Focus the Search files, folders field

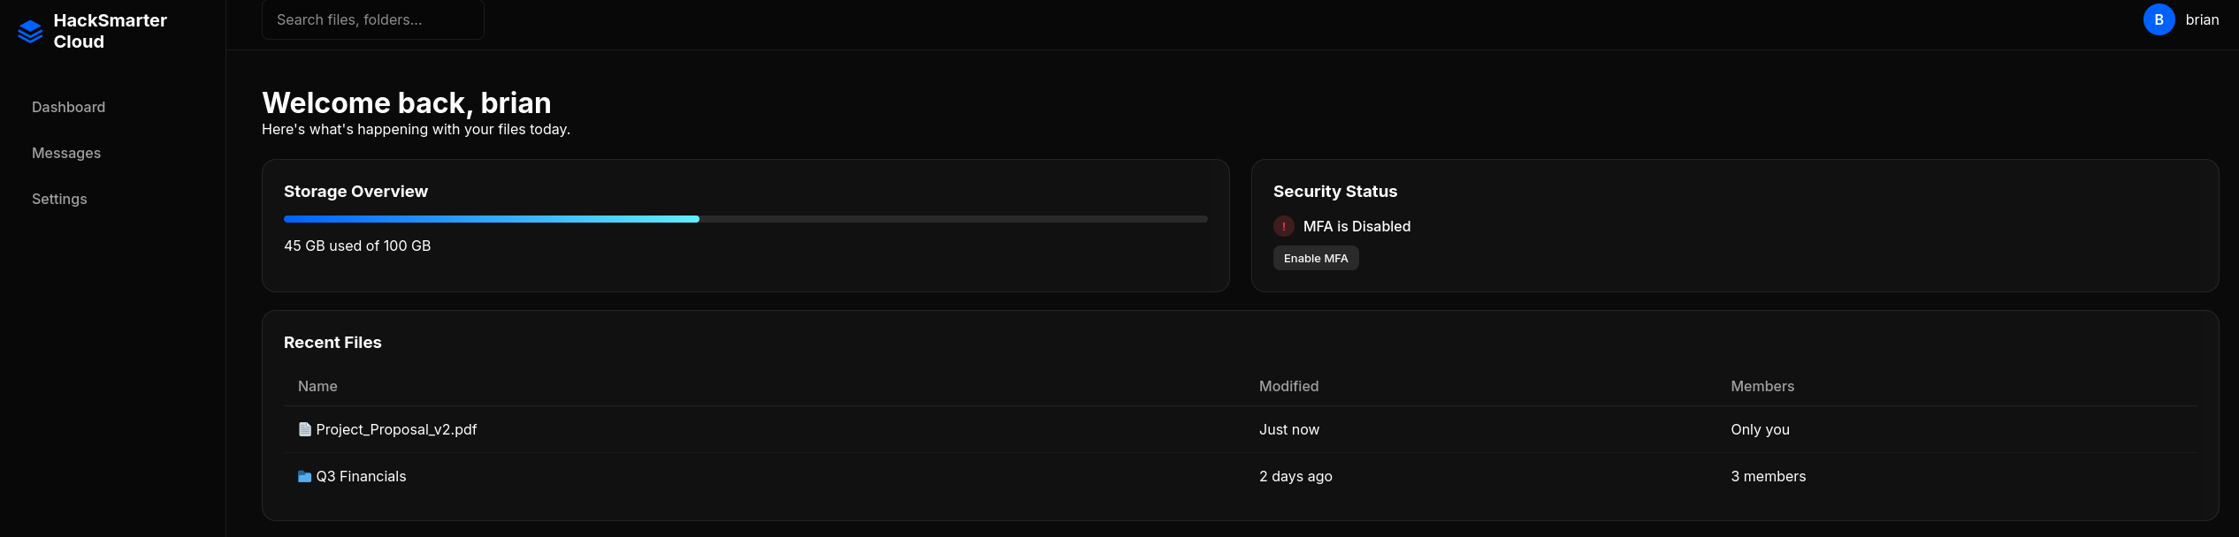click(373, 19)
